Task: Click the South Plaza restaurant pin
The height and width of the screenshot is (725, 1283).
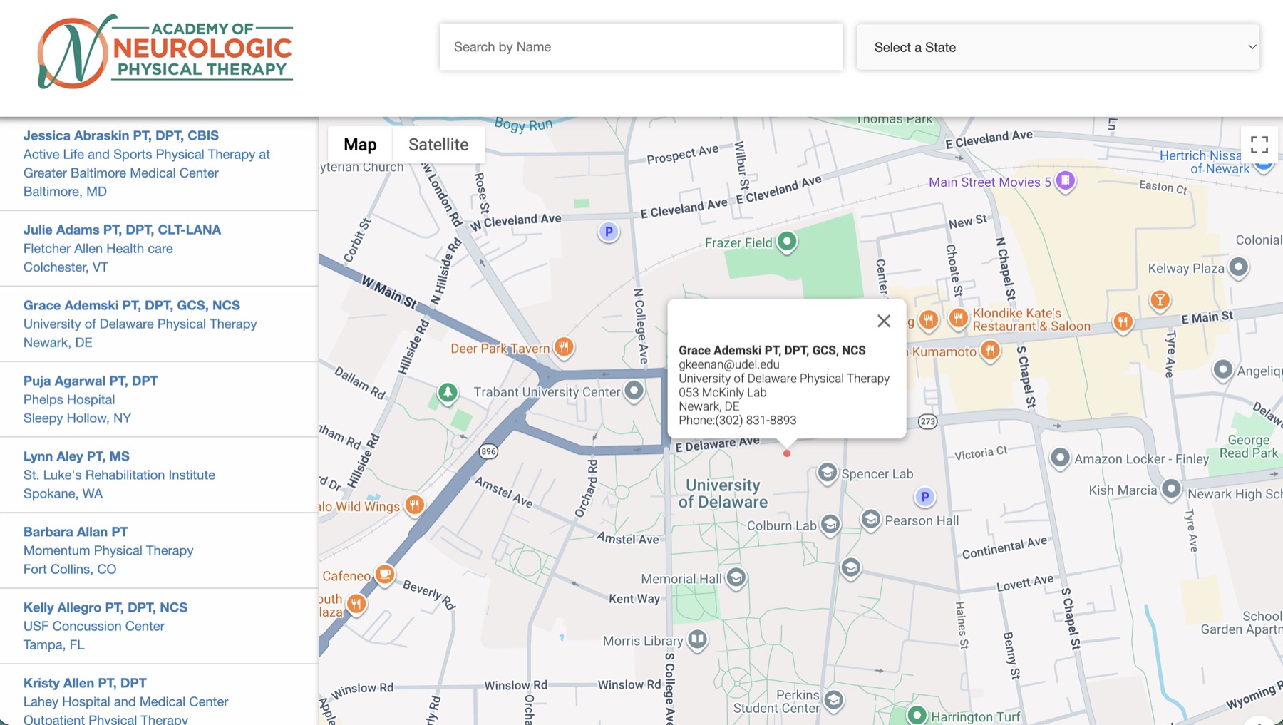Action: (x=356, y=605)
